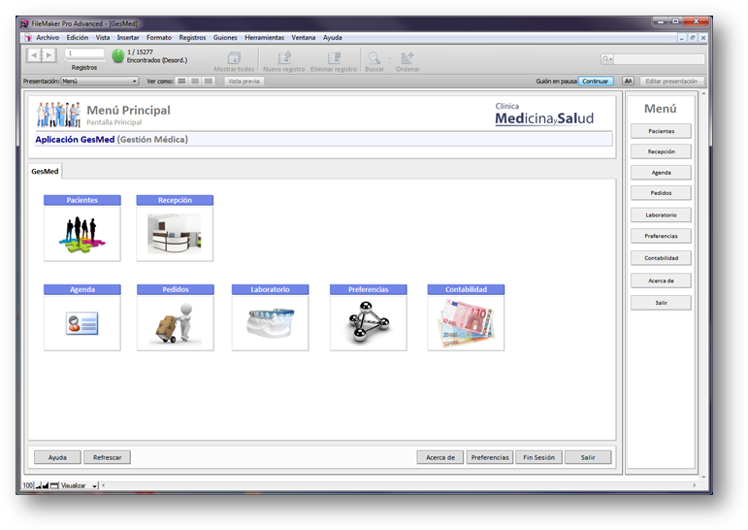The image size is (748, 530).
Task: Click the medical staff header image
Action: coord(58,115)
